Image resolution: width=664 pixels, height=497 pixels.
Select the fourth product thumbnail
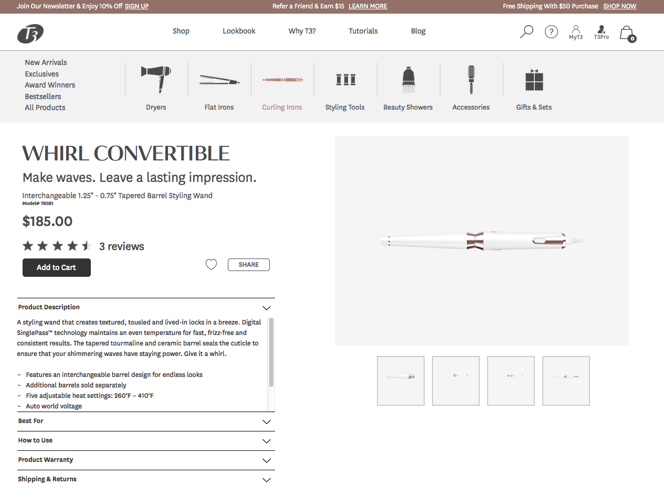566,381
